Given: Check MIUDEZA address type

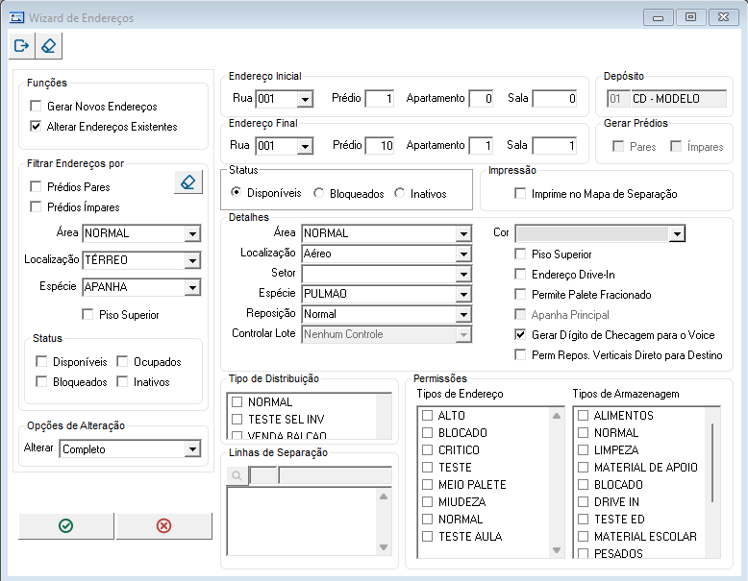Looking at the screenshot, I should click(428, 501).
